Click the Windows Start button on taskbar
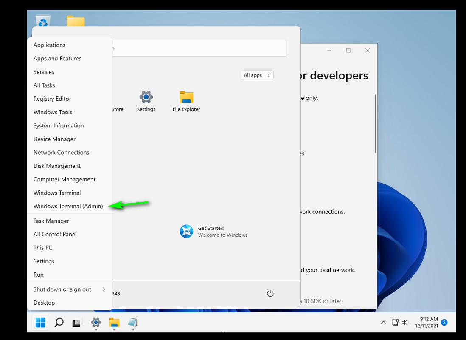 40,323
